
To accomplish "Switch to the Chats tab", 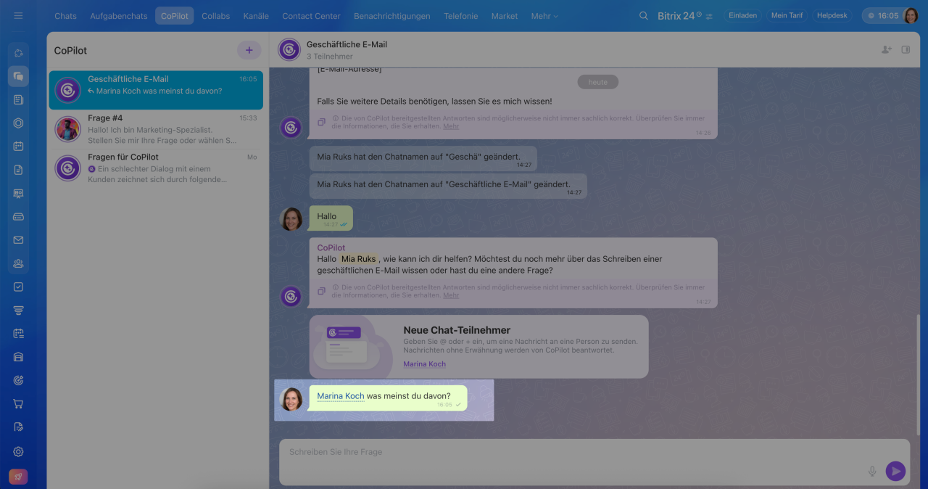I will tap(65, 16).
